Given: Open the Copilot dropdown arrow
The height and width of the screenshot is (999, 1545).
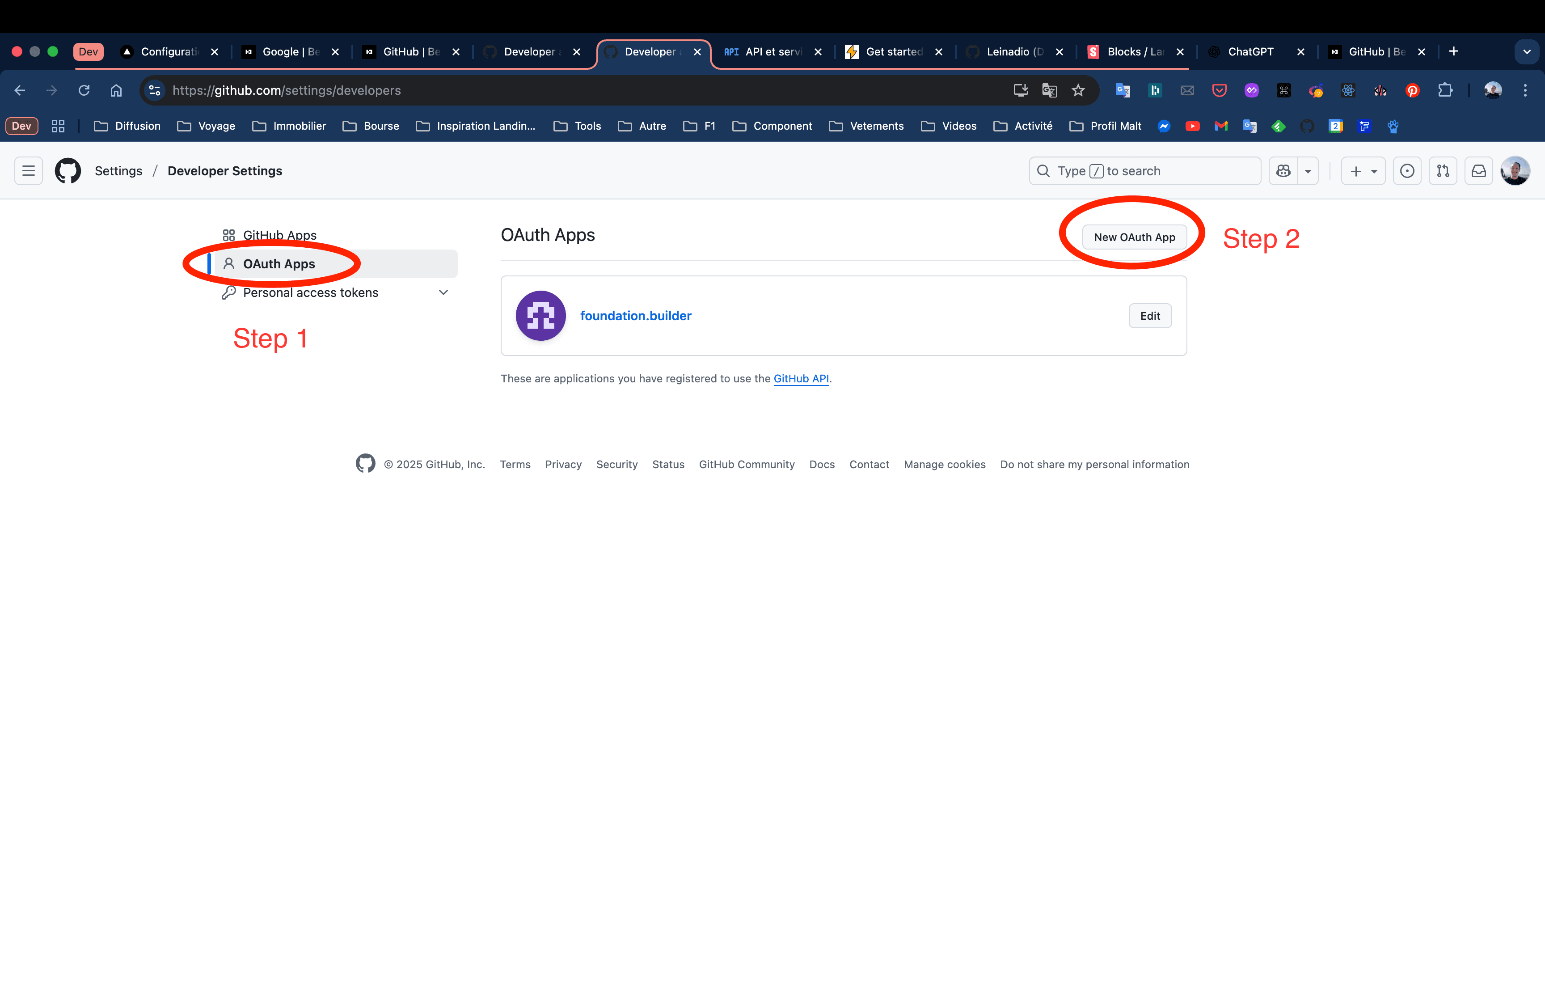Looking at the screenshot, I should (1308, 171).
